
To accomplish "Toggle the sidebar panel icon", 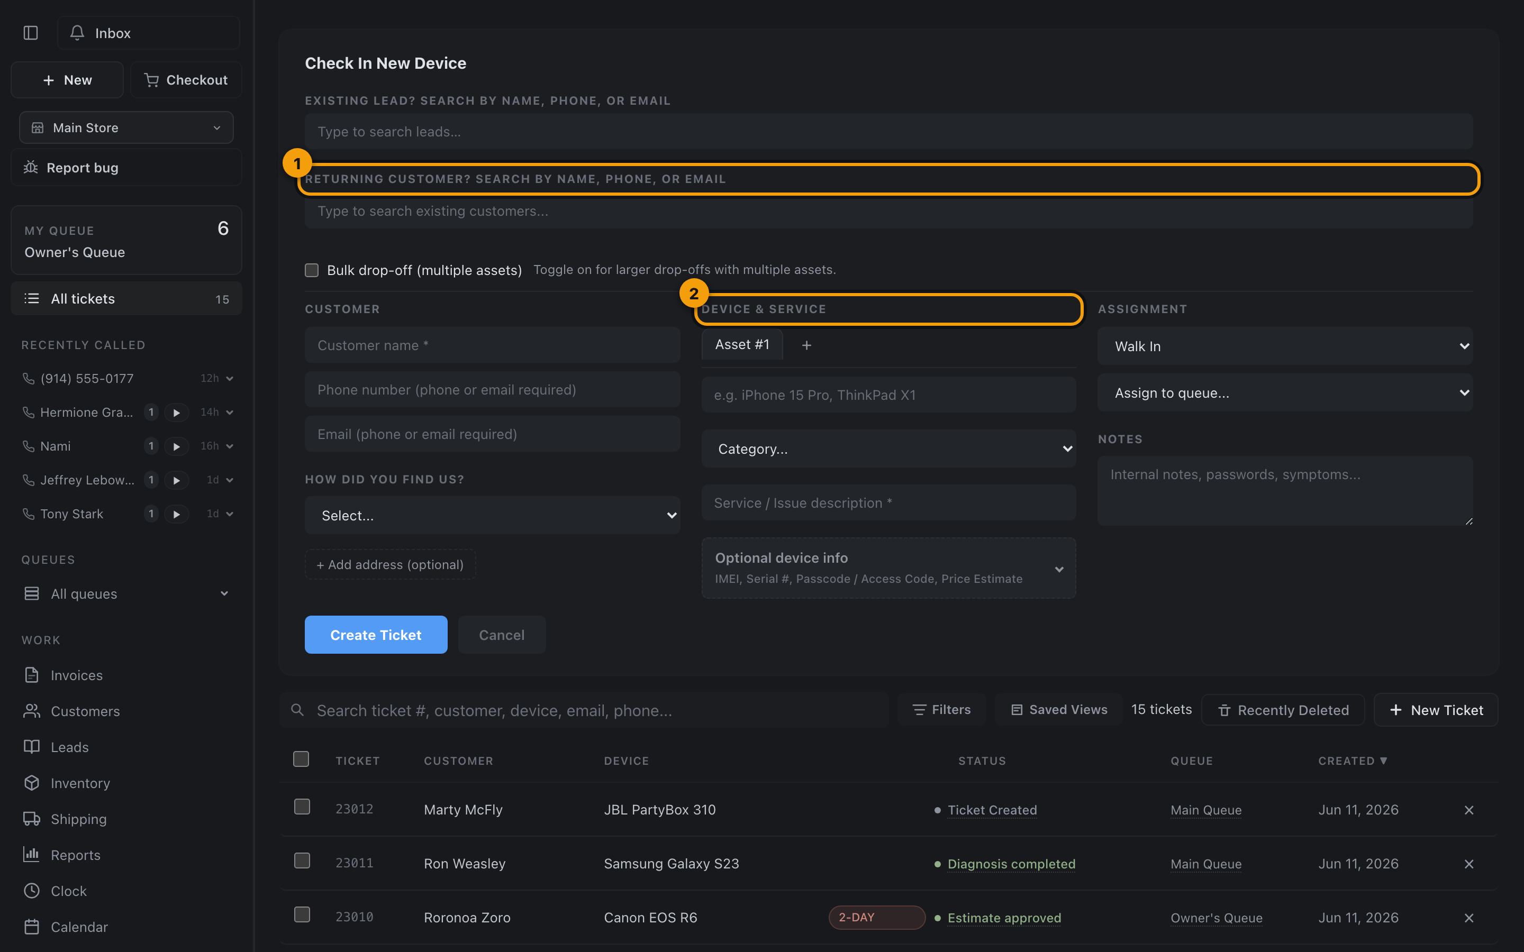I will point(30,33).
